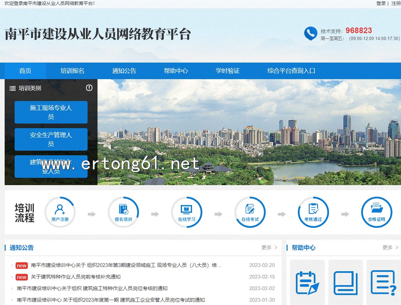The image size is (401, 305).
Task: Expand 更多 in 帮助中心 section
Action: coord(390,247)
